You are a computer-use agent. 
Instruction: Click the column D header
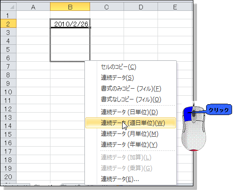click(x=141, y=7)
